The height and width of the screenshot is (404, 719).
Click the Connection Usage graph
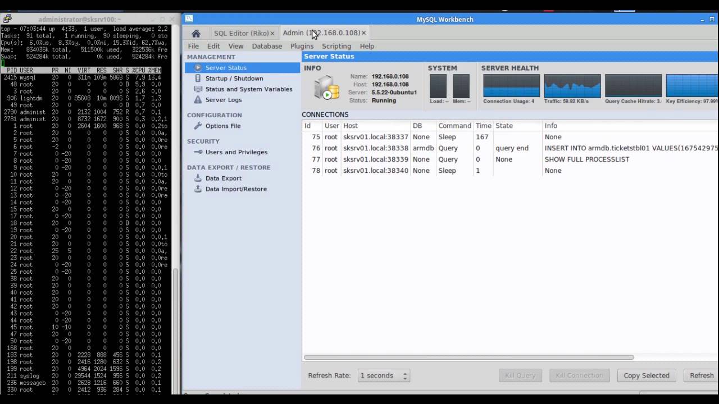(x=511, y=86)
